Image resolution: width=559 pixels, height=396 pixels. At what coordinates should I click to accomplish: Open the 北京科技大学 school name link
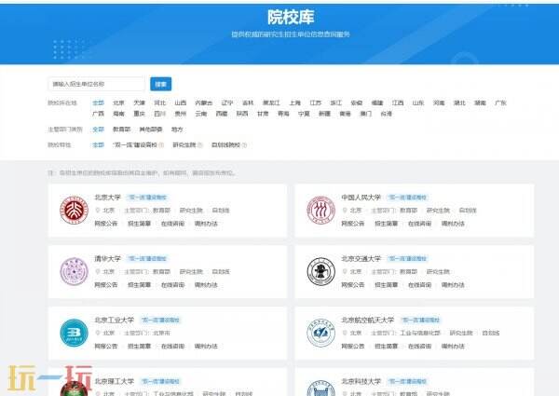pyautogui.click(x=361, y=381)
